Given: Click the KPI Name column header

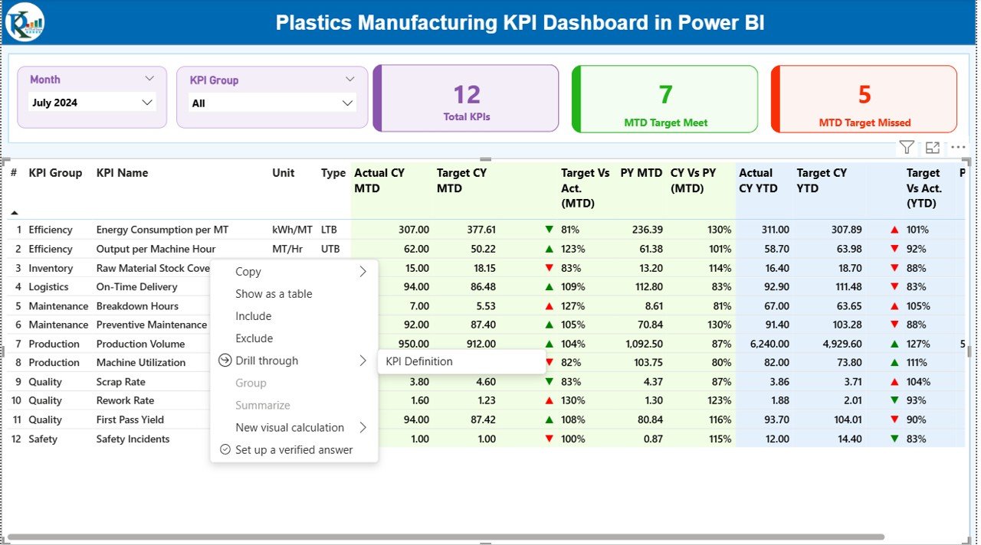Looking at the screenshot, I should point(123,173).
